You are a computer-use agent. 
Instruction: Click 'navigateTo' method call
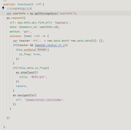tap(25, 95)
